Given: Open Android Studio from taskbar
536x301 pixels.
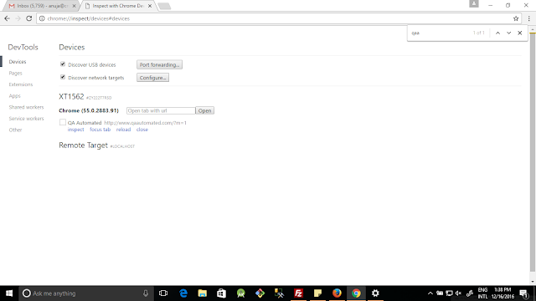Looking at the screenshot, I should pyautogui.click(x=240, y=293).
